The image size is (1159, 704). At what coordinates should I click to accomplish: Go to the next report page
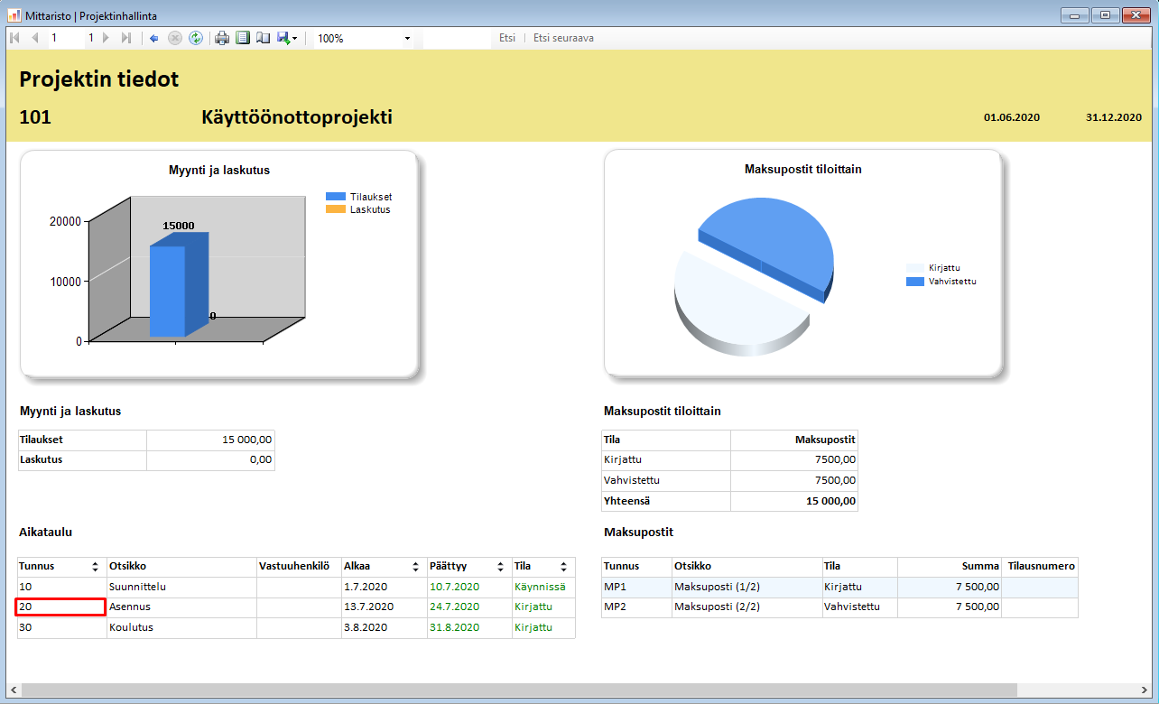pyautogui.click(x=106, y=38)
